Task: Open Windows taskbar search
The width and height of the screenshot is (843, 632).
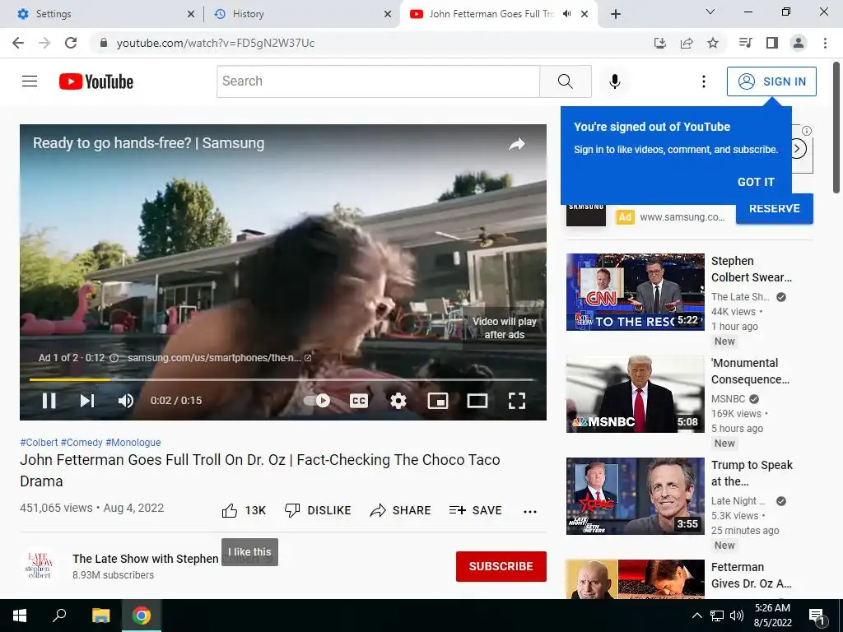Action: click(59, 616)
